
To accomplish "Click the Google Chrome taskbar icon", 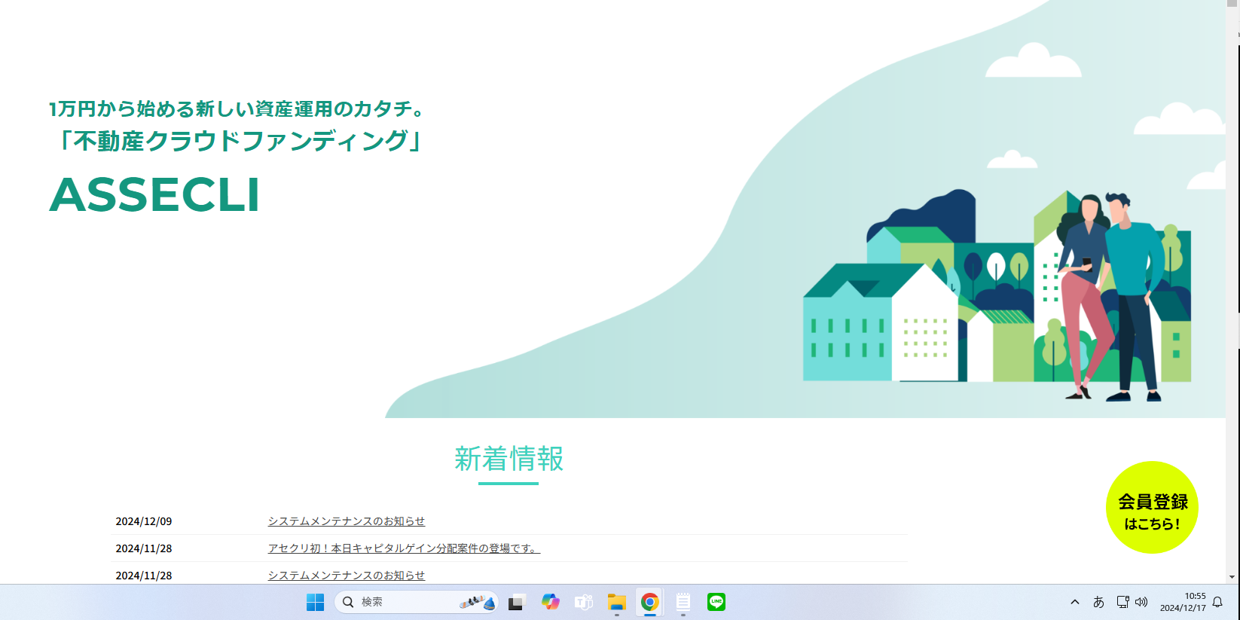I will pyautogui.click(x=649, y=602).
